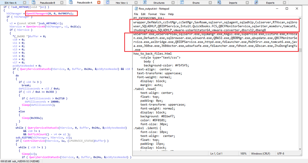Click the 'background: #81bef7;' line in Notepad
Screen dimensions: 308x163
coord(158,116)
